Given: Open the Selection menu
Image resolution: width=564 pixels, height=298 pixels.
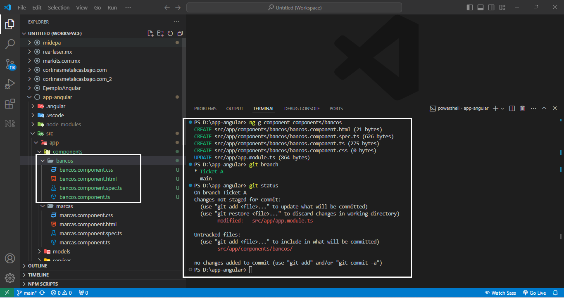Looking at the screenshot, I should pos(59,7).
